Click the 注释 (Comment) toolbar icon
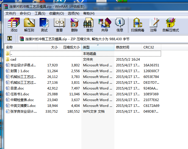 pyautogui.click(x=153, y=25)
